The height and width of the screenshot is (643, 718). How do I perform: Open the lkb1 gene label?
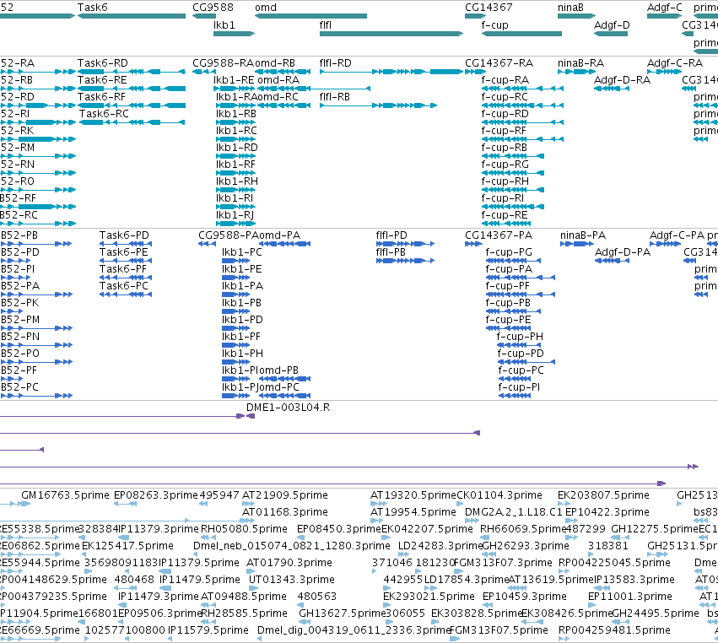224,24
